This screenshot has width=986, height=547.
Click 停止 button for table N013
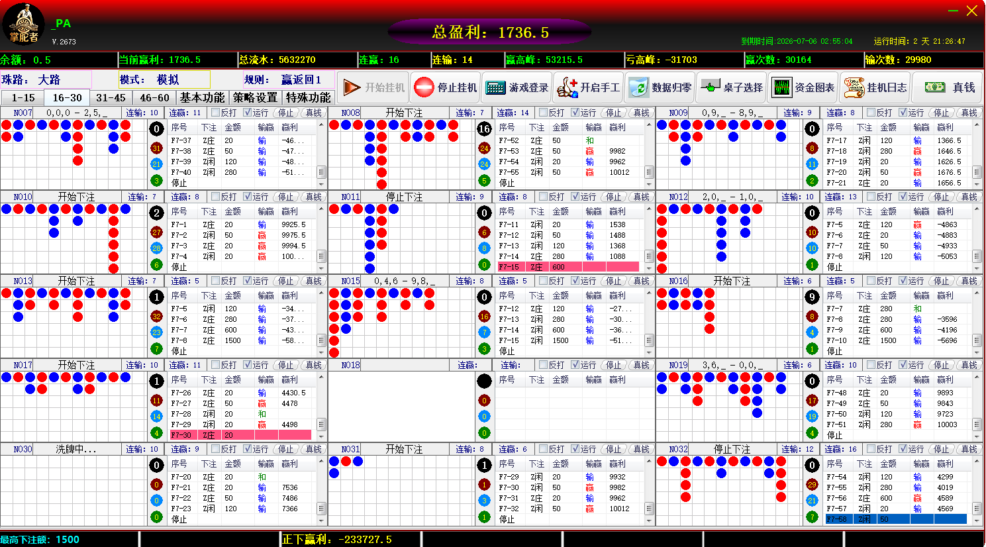point(285,281)
